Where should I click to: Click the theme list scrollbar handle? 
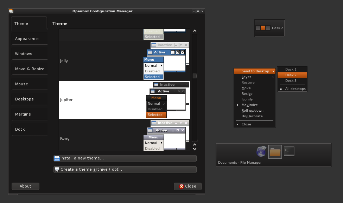195,76
